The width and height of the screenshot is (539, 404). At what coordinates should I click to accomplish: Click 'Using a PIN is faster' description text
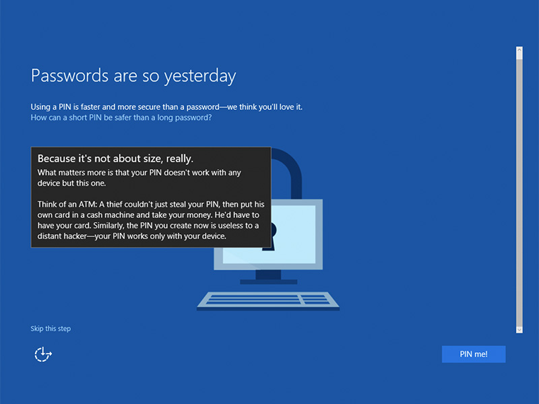171,107
